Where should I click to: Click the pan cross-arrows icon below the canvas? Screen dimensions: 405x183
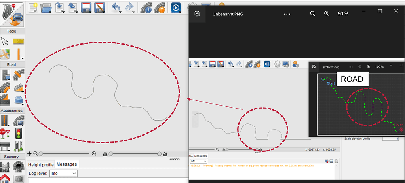[29, 154]
